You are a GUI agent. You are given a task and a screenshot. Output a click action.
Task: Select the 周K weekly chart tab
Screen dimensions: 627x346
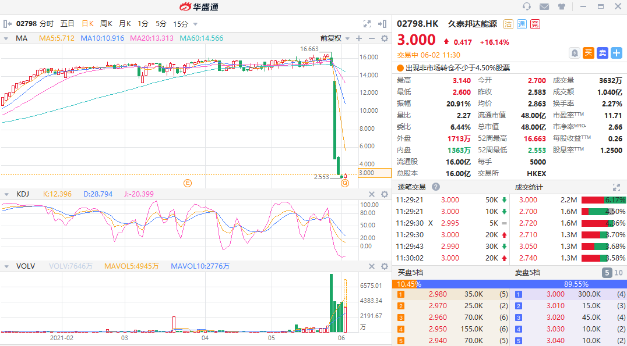coord(106,24)
